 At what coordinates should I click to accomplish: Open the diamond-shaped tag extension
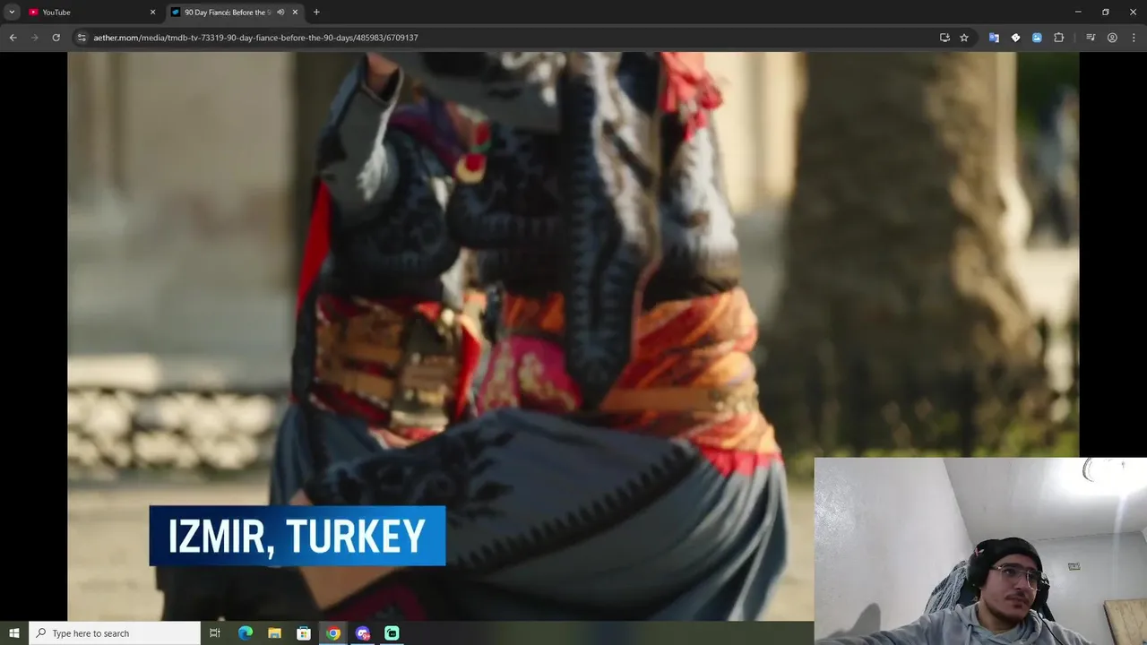(1015, 38)
